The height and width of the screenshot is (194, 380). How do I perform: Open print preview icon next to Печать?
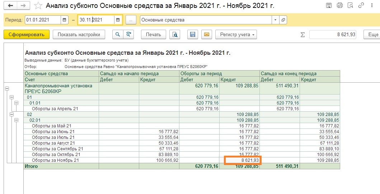tap(175, 35)
